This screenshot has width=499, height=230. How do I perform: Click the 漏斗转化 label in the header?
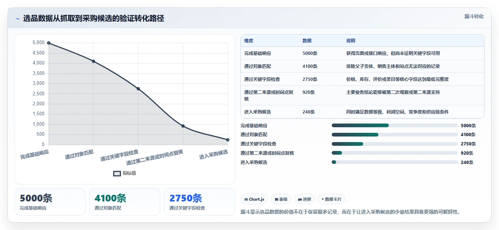(x=474, y=17)
